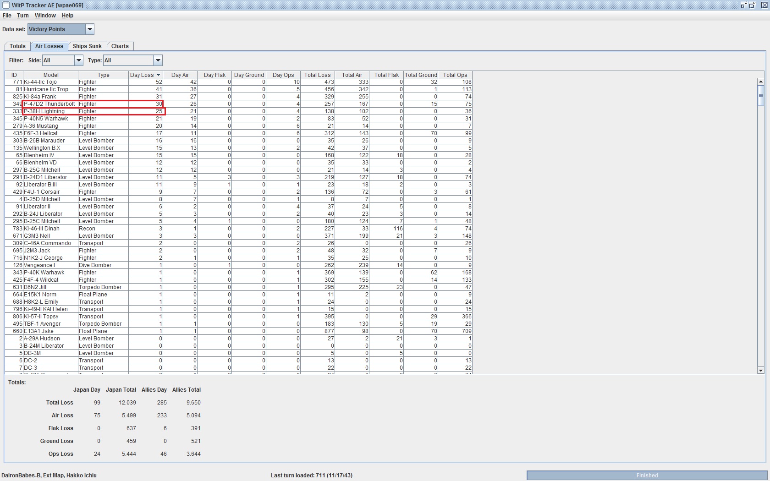
Task: Sort by the Type column header
Action: click(x=103, y=75)
